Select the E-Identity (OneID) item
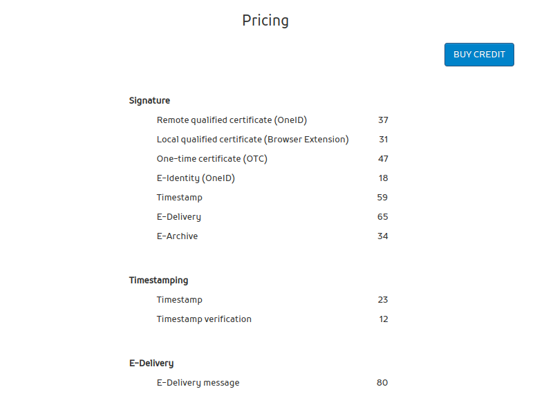 coord(196,178)
